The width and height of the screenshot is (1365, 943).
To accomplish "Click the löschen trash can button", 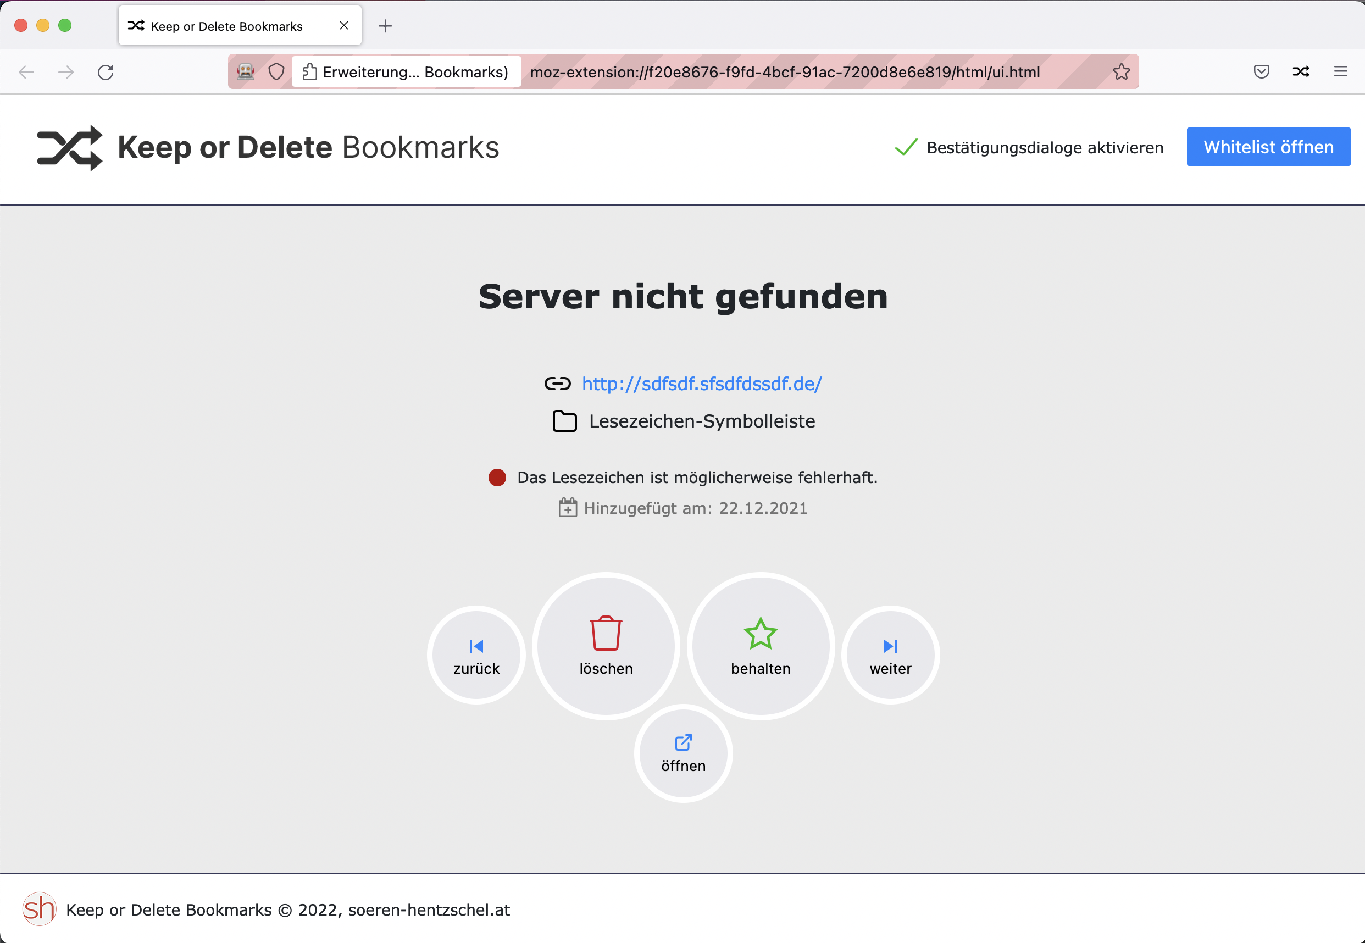I will 606,646.
